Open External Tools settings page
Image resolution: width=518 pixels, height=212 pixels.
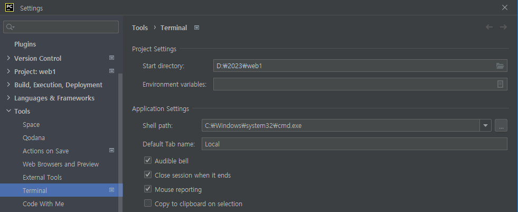[x=42, y=178]
